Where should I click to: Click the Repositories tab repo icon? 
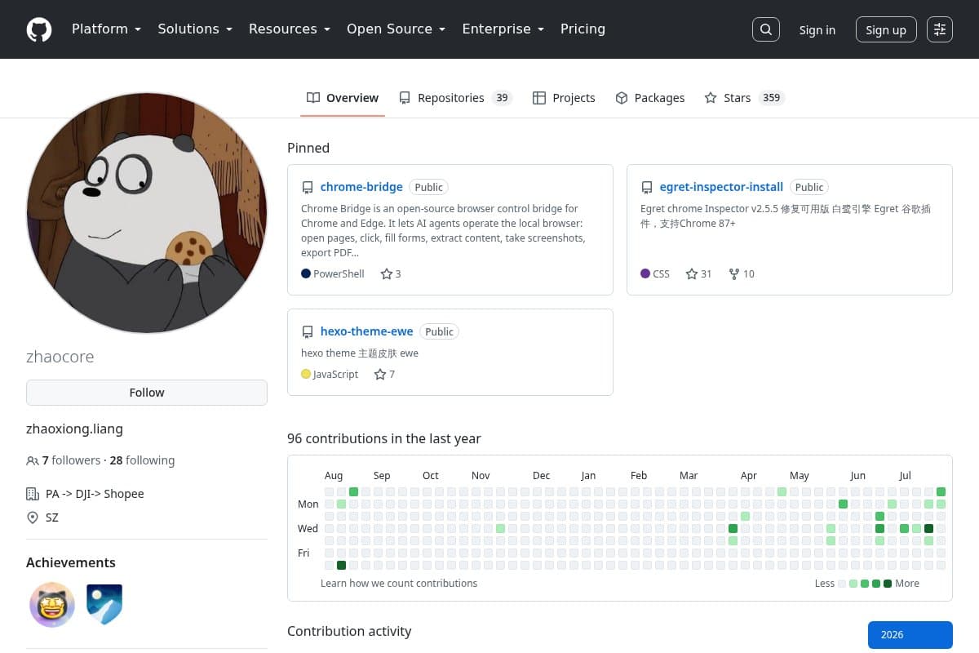click(x=405, y=98)
